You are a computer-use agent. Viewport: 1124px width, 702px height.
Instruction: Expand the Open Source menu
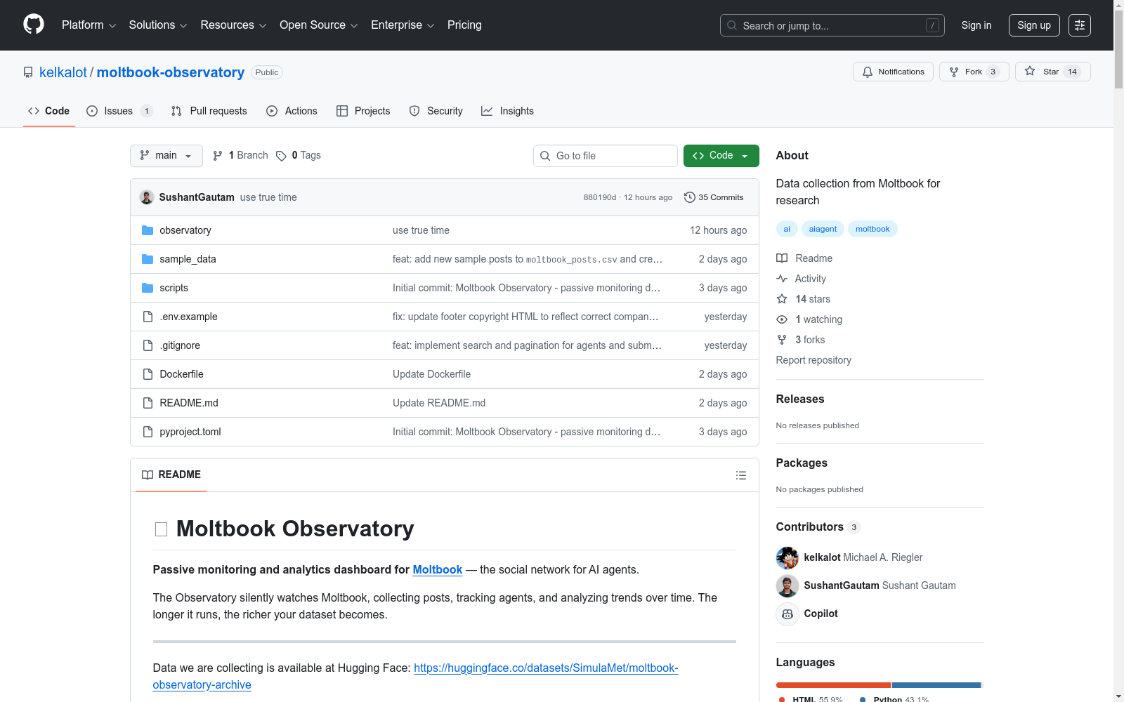click(x=319, y=25)
